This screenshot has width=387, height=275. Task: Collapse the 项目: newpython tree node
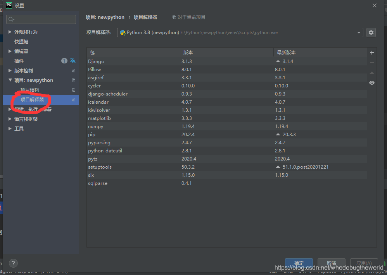[x=10, y=80]
